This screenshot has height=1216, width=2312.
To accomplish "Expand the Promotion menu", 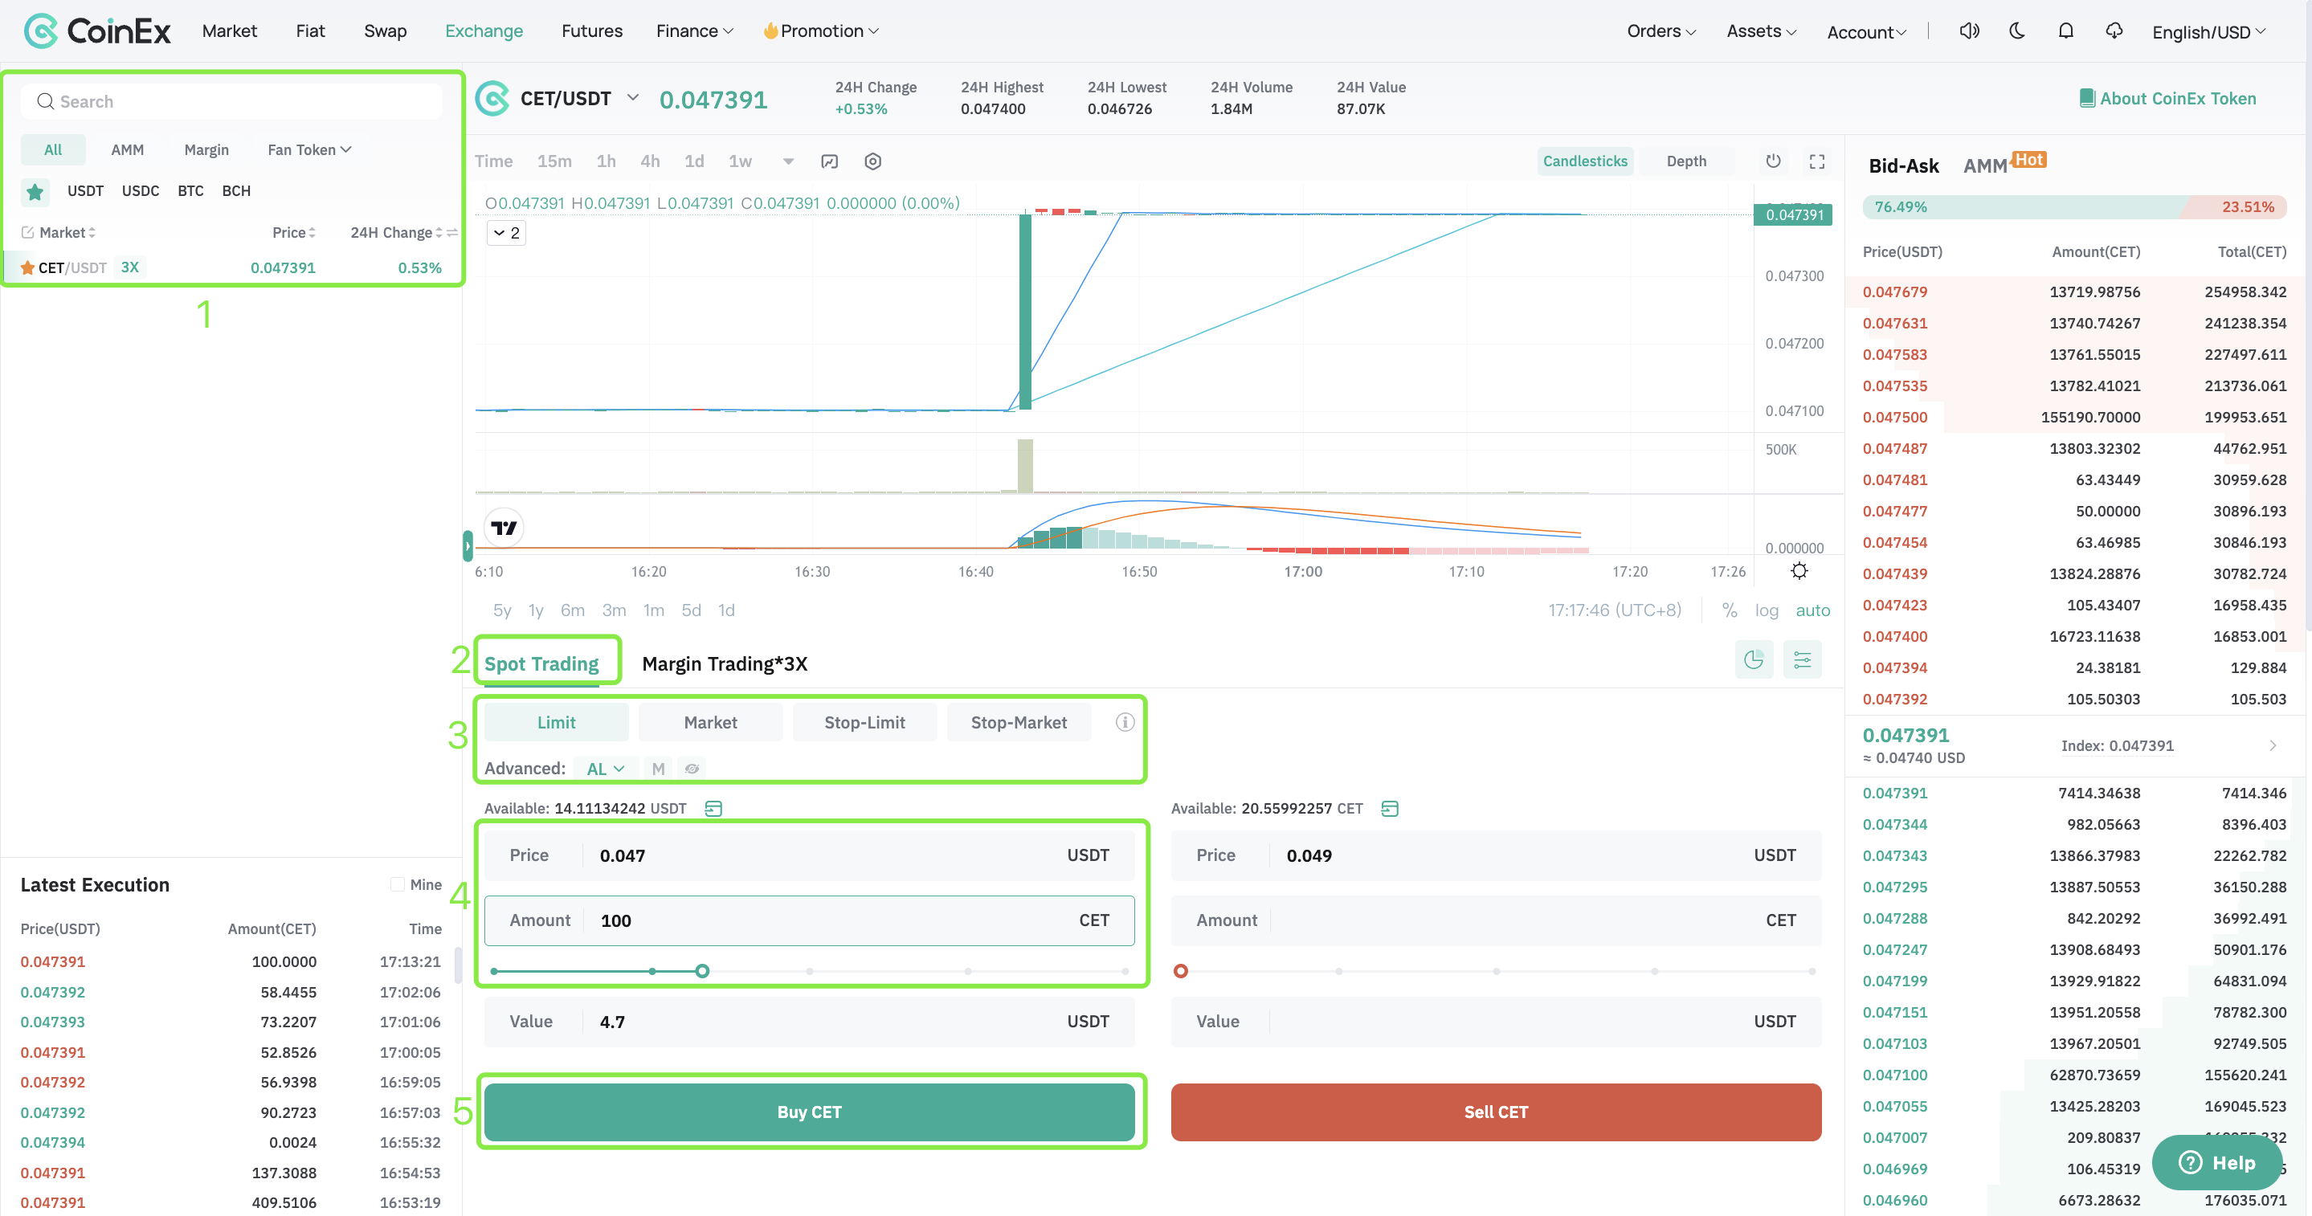I will coord(820,31).
